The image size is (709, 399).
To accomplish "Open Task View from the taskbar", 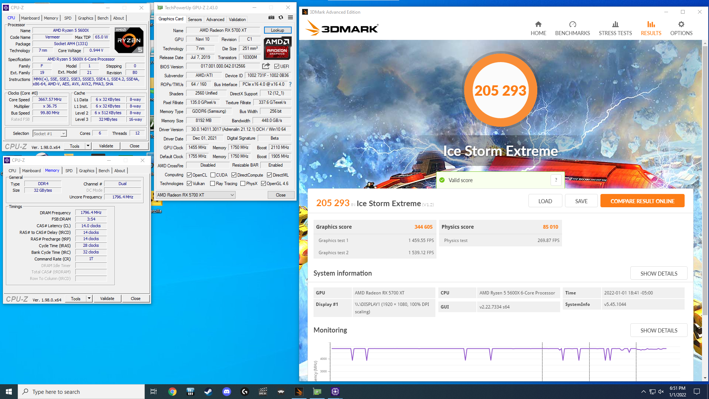I will point(154,392).
